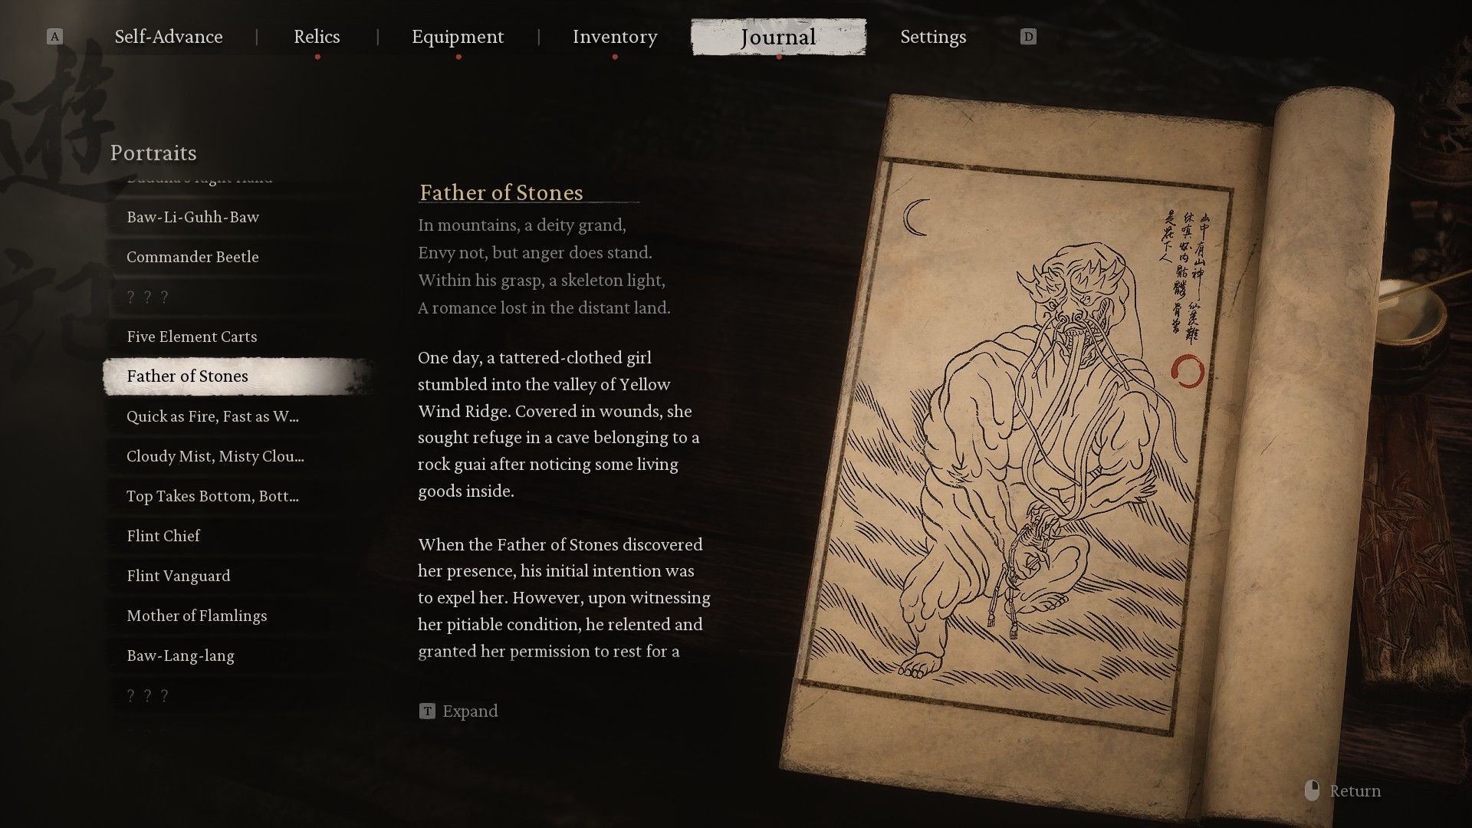Click the A button icon left side
Screen dimensions: 1472x828
(54, 36)
